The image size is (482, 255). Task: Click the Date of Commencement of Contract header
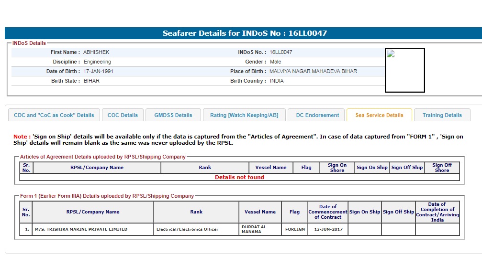tap(328, 212)
